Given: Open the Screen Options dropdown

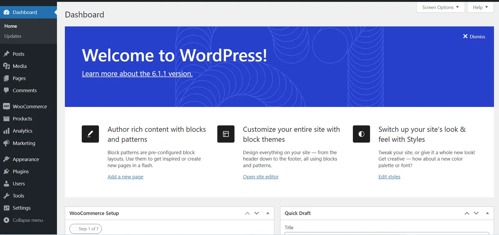Looking at the screenshot, I should point(441,7).
